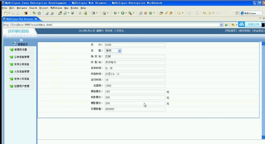This screenshot has height=144, width=265.
Task: Click the folder with green arrow icon
Action: pyautogui.click(x=85, y=13)
